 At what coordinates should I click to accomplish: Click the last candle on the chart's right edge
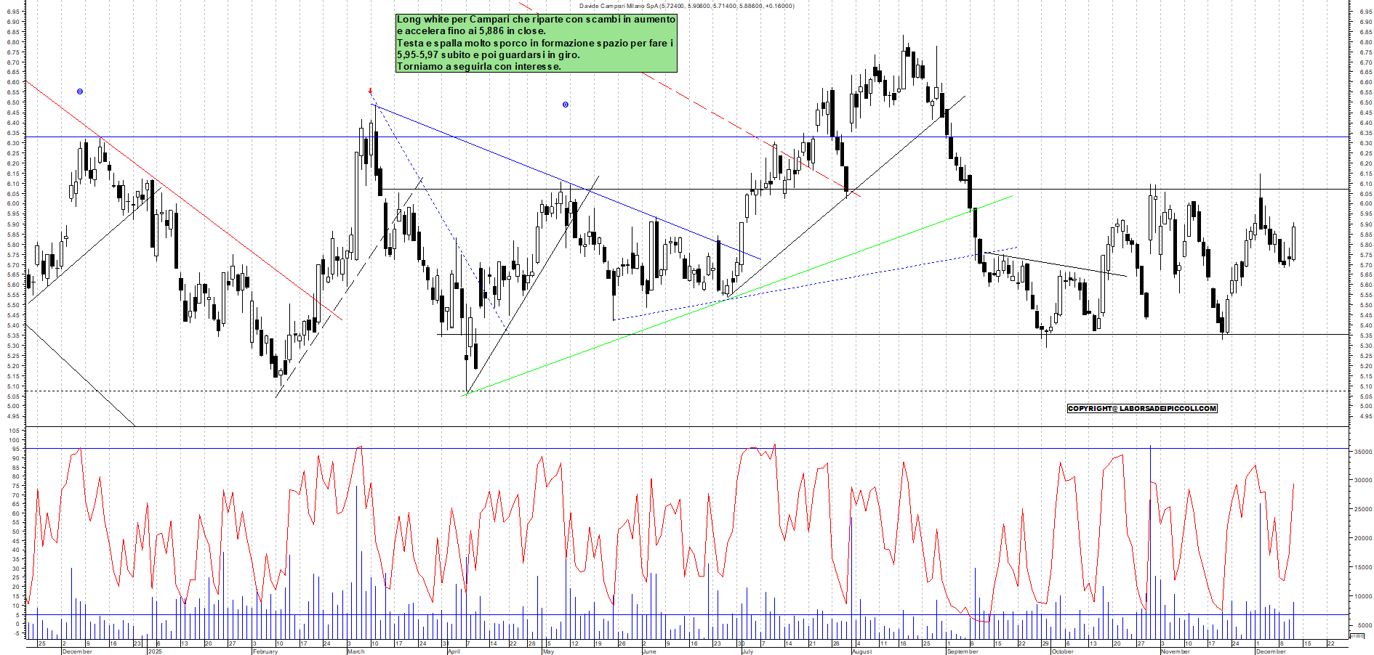[x=1294, y=242]
